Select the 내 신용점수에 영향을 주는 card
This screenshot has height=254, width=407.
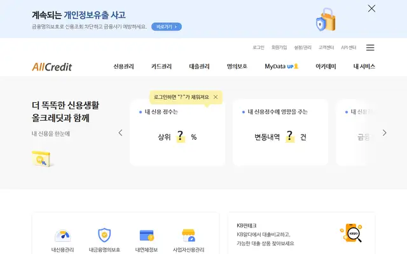[280, 132]
